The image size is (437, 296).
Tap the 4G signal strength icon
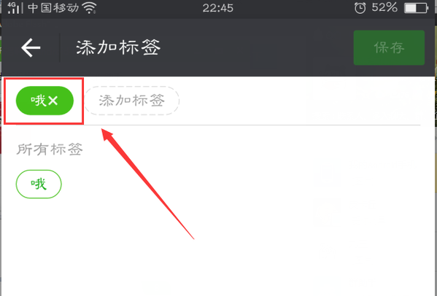(x=14, y=8)
